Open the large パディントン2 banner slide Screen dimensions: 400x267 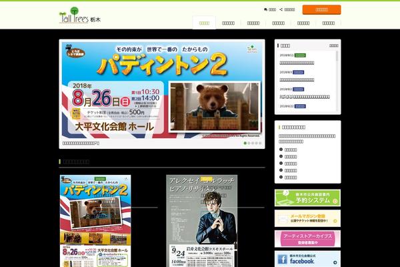pos(162,90)
